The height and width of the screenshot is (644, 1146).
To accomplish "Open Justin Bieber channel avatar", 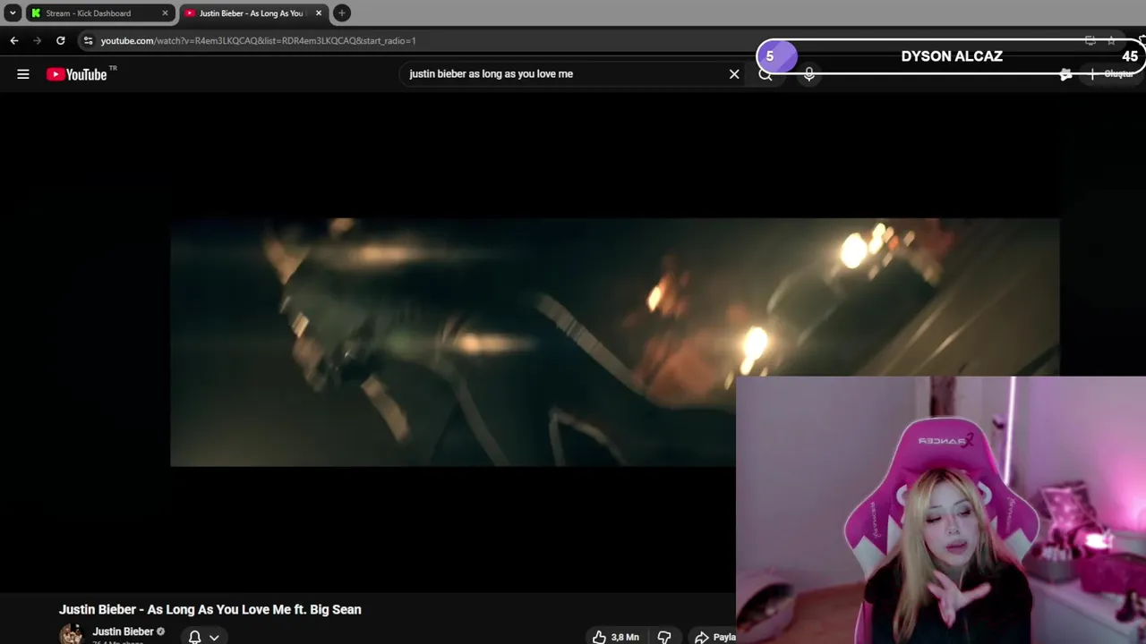I will point(71,634).
